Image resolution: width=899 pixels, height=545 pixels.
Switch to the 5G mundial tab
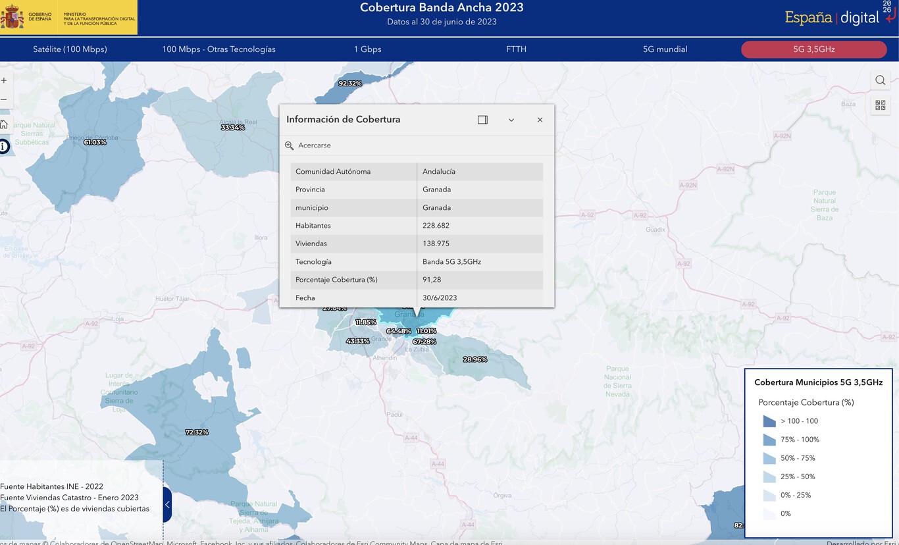pyautogui.click(x=665, y=49)
